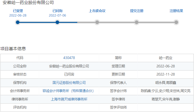Click the 简称 label cell

pyautogui.click(x=118, y=58)
